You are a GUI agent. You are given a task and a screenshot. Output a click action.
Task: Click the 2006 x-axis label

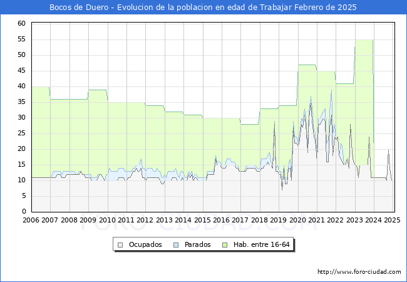tap(31, 220)
